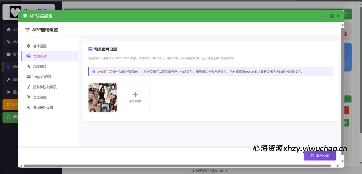Image resolution: width=362 pixels, height=174 pixels.
Task: Open 服务协议和版权 section
Action: coord(45,87)
